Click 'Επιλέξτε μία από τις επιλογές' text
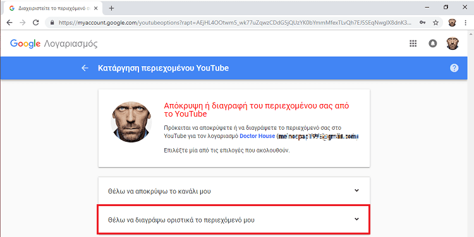Viewport: 474px width, 237px height. (227, 150)
